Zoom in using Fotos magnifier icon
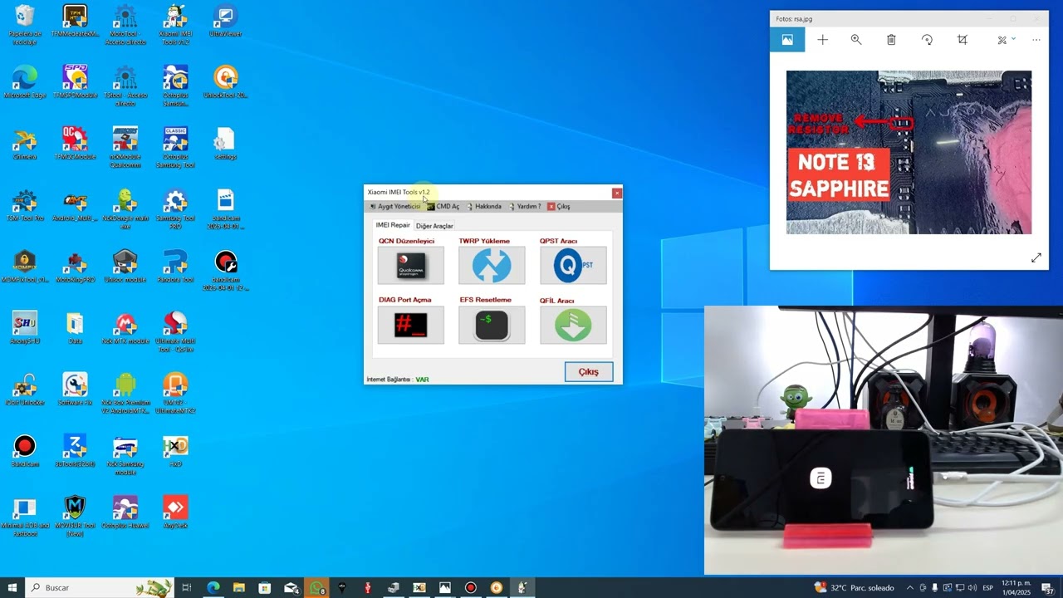 [856, 39]
